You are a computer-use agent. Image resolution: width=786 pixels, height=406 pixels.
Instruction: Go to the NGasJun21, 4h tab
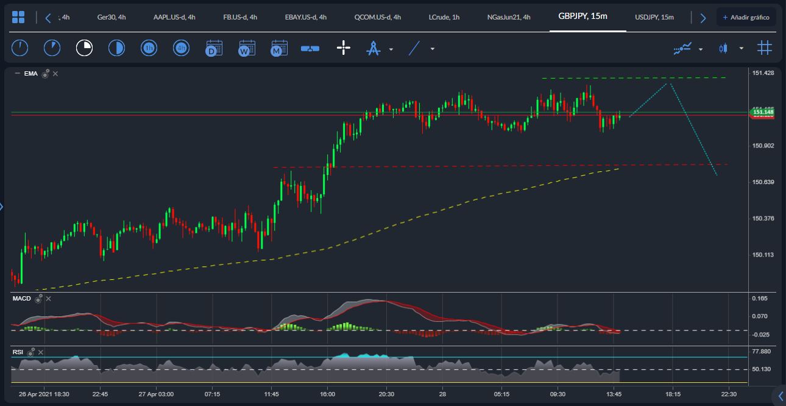click(x=509, y=17)
